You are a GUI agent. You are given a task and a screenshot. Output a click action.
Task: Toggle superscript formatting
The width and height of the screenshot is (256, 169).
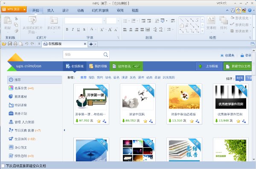tap(102, 29)
